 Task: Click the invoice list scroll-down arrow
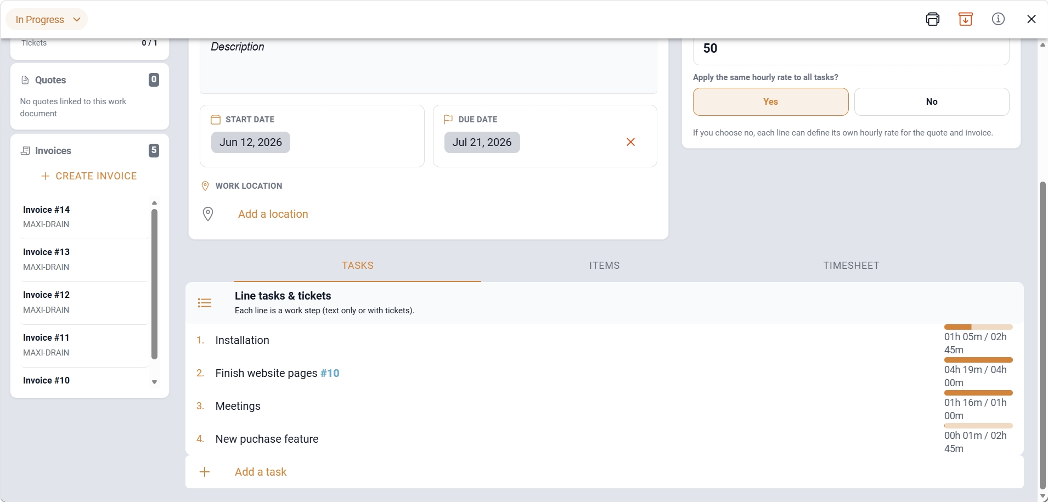point(154,382)
